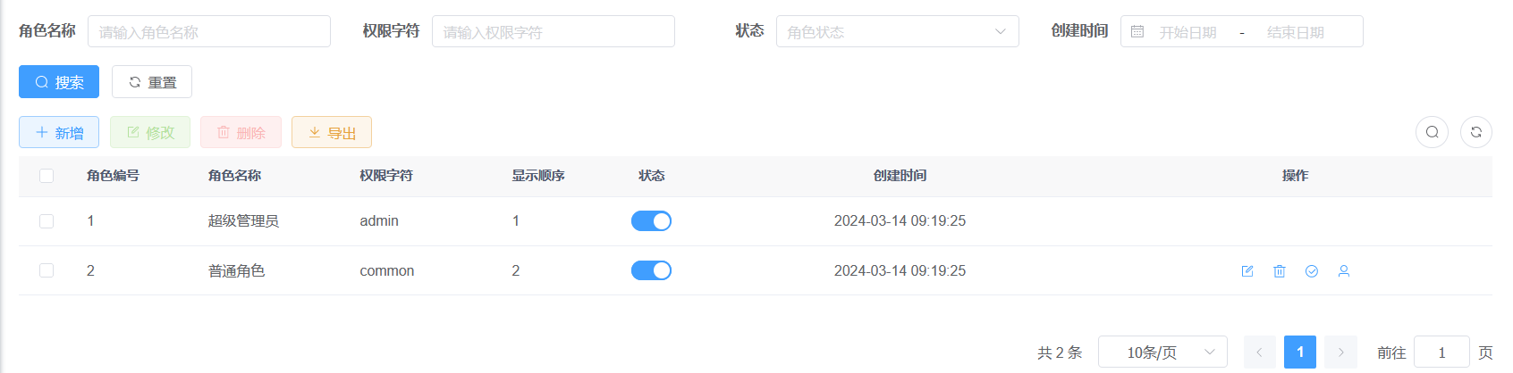The width and height of the screenshot is (1513, 373).
Task: Click the 导出 export button
Action: tap(332, 132)
